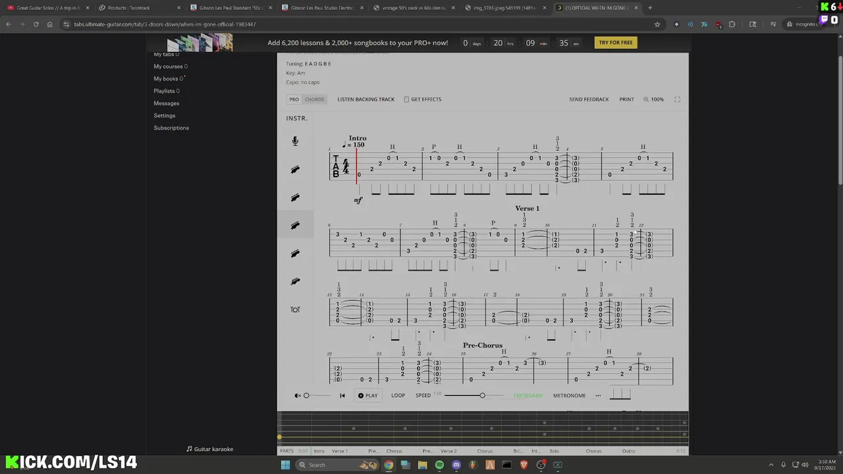Open Messages in sidebar

(167, 103)
